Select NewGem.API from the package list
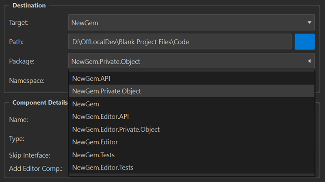Viewport: 325px width, 182px height. 191,78
